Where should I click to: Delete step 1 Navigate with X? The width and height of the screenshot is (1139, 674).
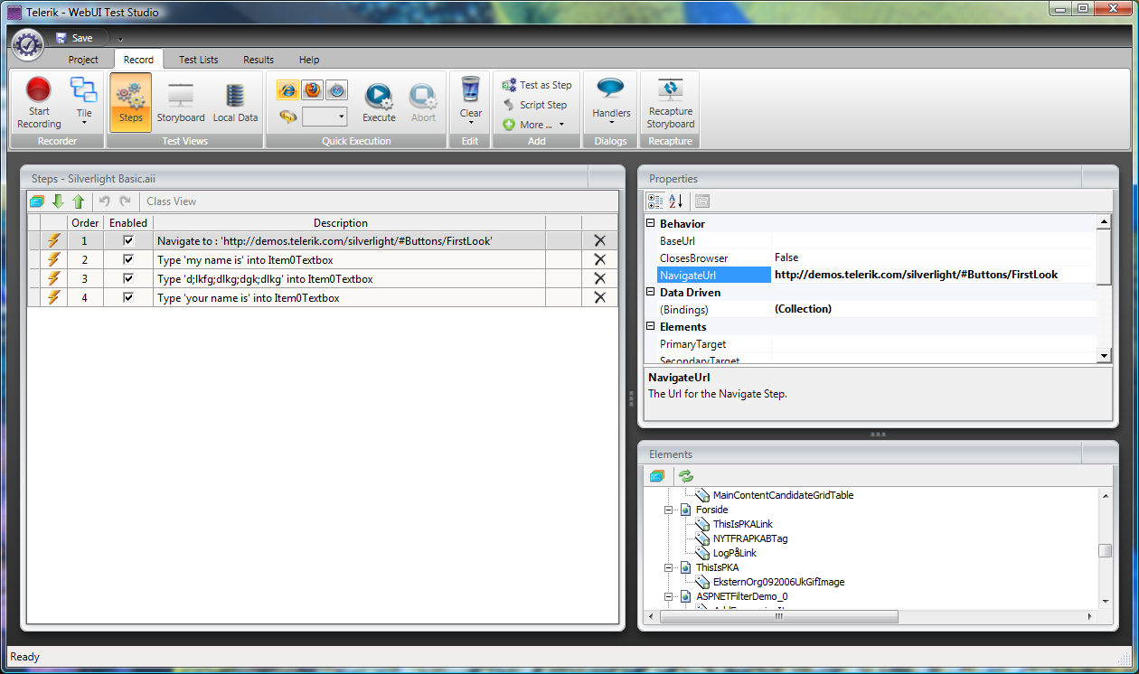[x=599, y=240]
